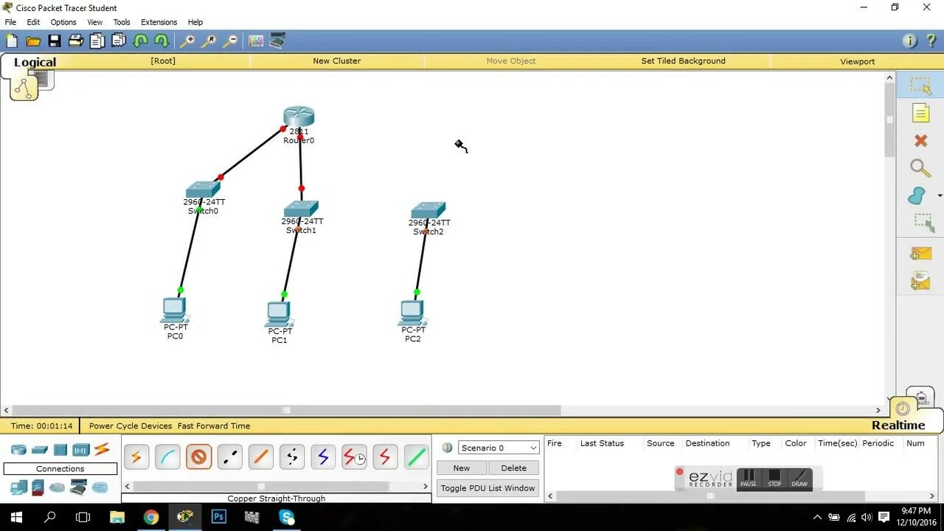This screenshot has width=944, height=531.
Task: Click Fast Forward Time
Action: point(214,426)
